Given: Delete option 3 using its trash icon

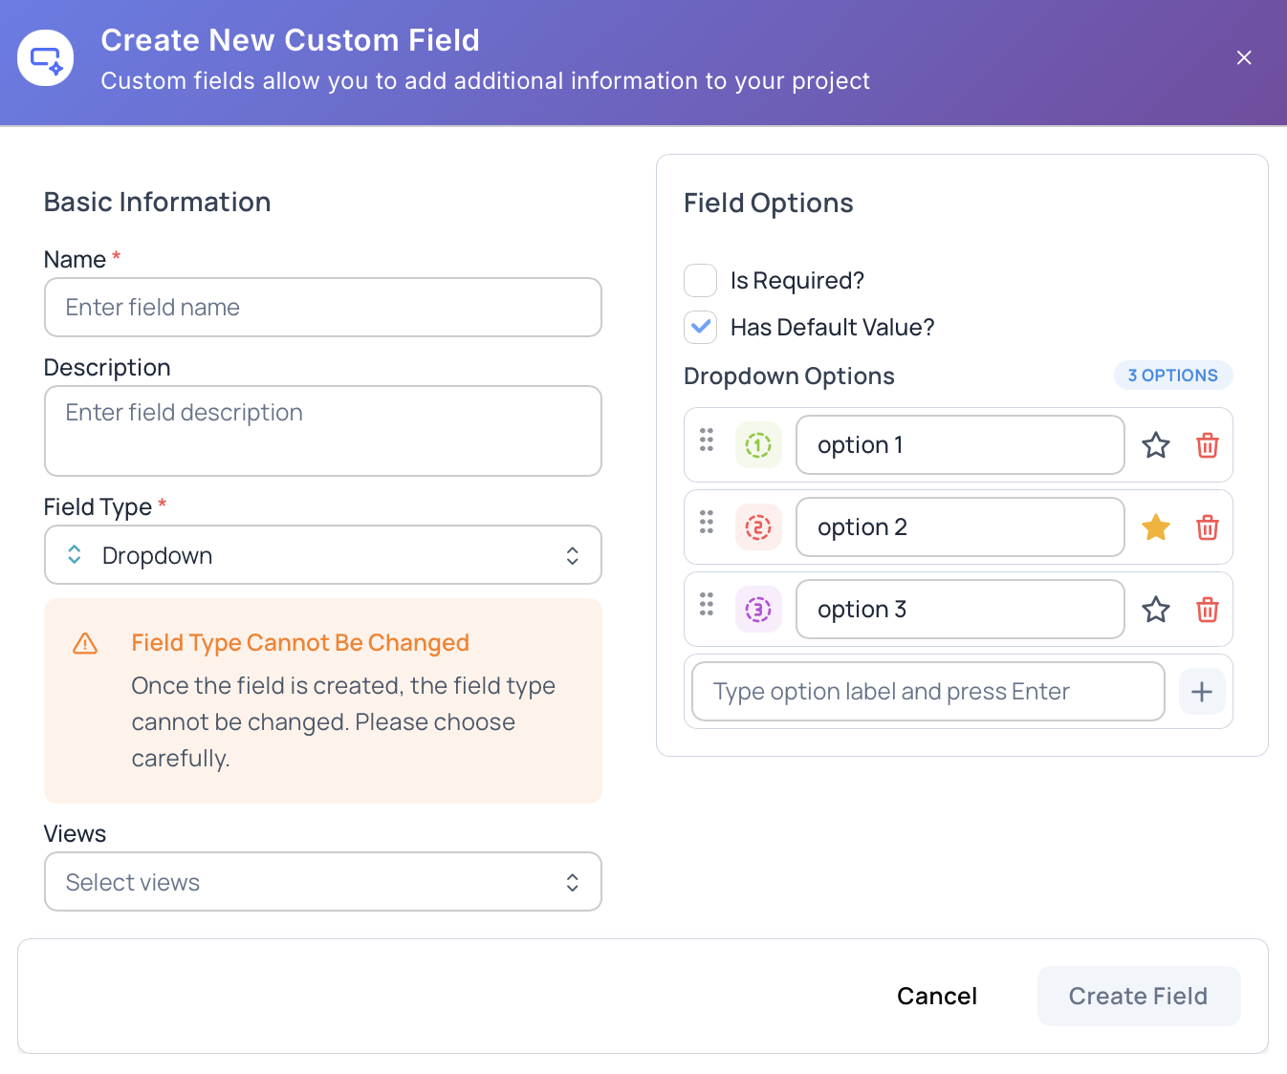Looking at the screenshot, I should pos(1207,610).
